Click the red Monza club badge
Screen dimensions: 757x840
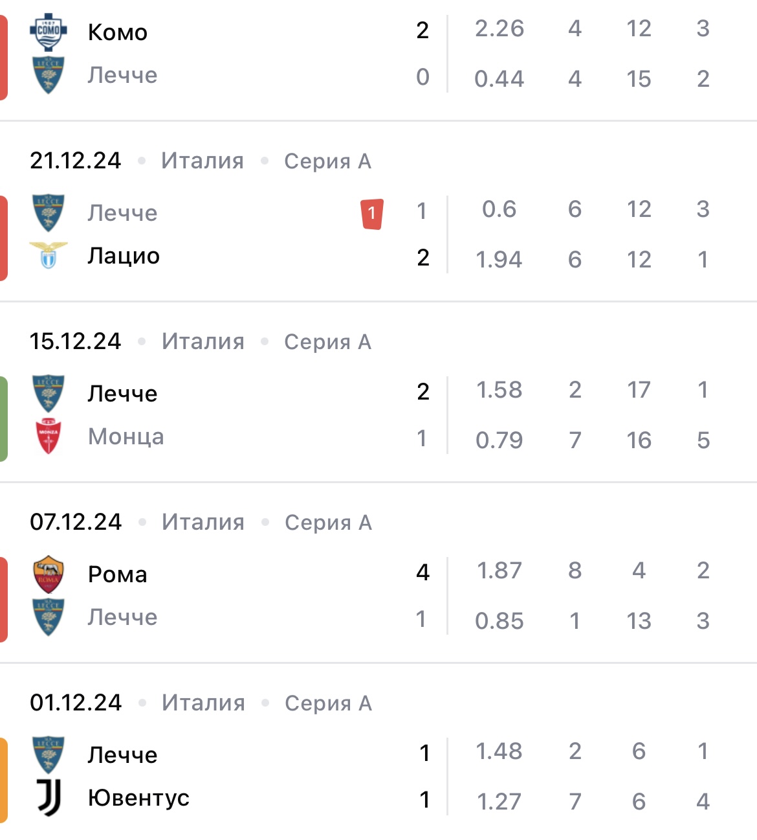[49, 436]
